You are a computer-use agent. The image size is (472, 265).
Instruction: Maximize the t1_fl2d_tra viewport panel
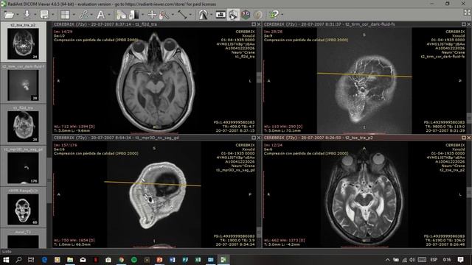click(x=254, y=24)
